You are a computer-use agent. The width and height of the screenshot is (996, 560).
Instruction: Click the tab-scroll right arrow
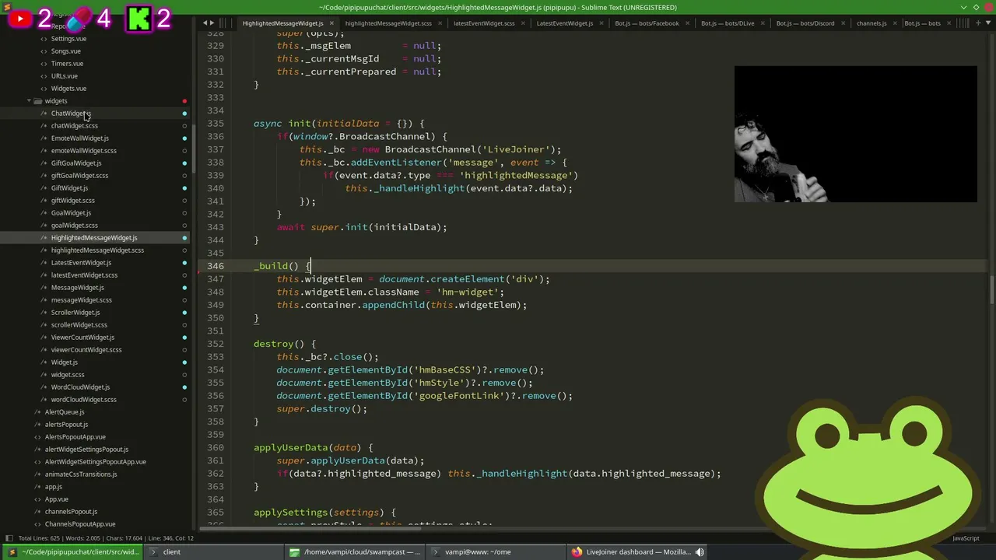click(x=212, y=23)
